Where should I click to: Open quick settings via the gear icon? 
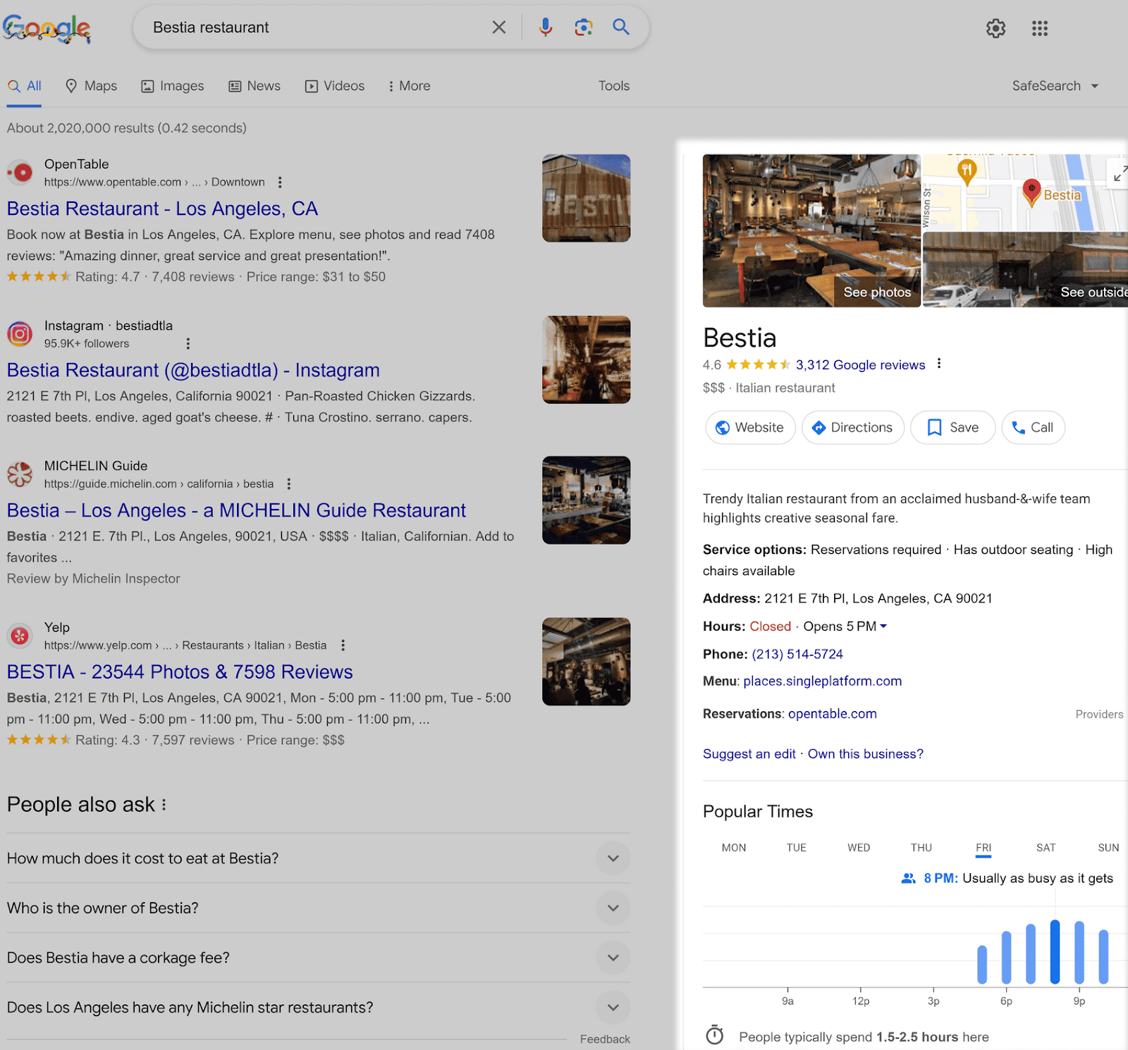995,28
